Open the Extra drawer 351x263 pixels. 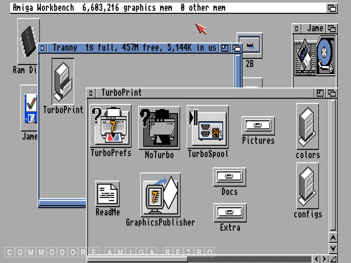(230, 213)
